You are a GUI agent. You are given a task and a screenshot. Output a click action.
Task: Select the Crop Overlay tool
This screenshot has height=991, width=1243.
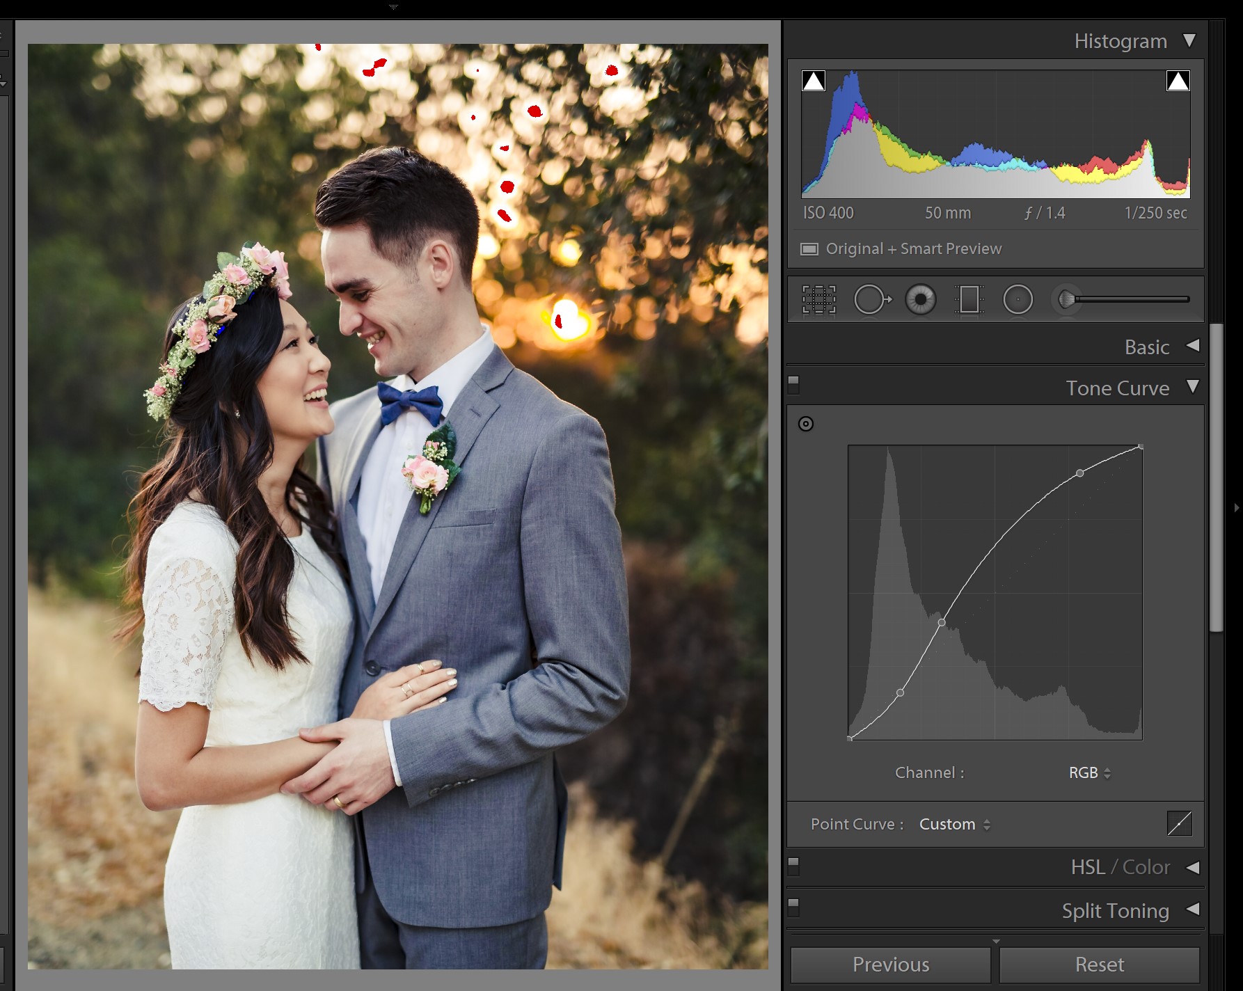tap(819, 300)
